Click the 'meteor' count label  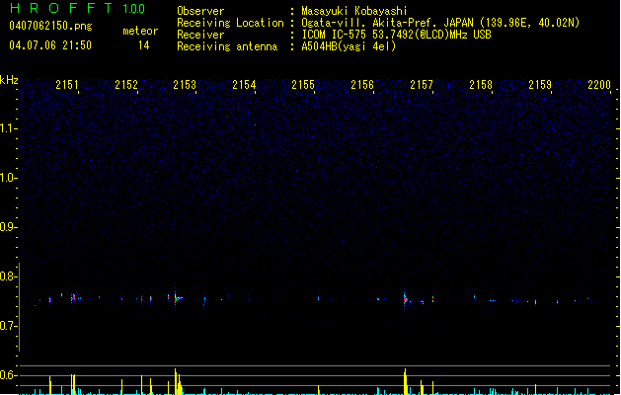(x=140, y=31)
